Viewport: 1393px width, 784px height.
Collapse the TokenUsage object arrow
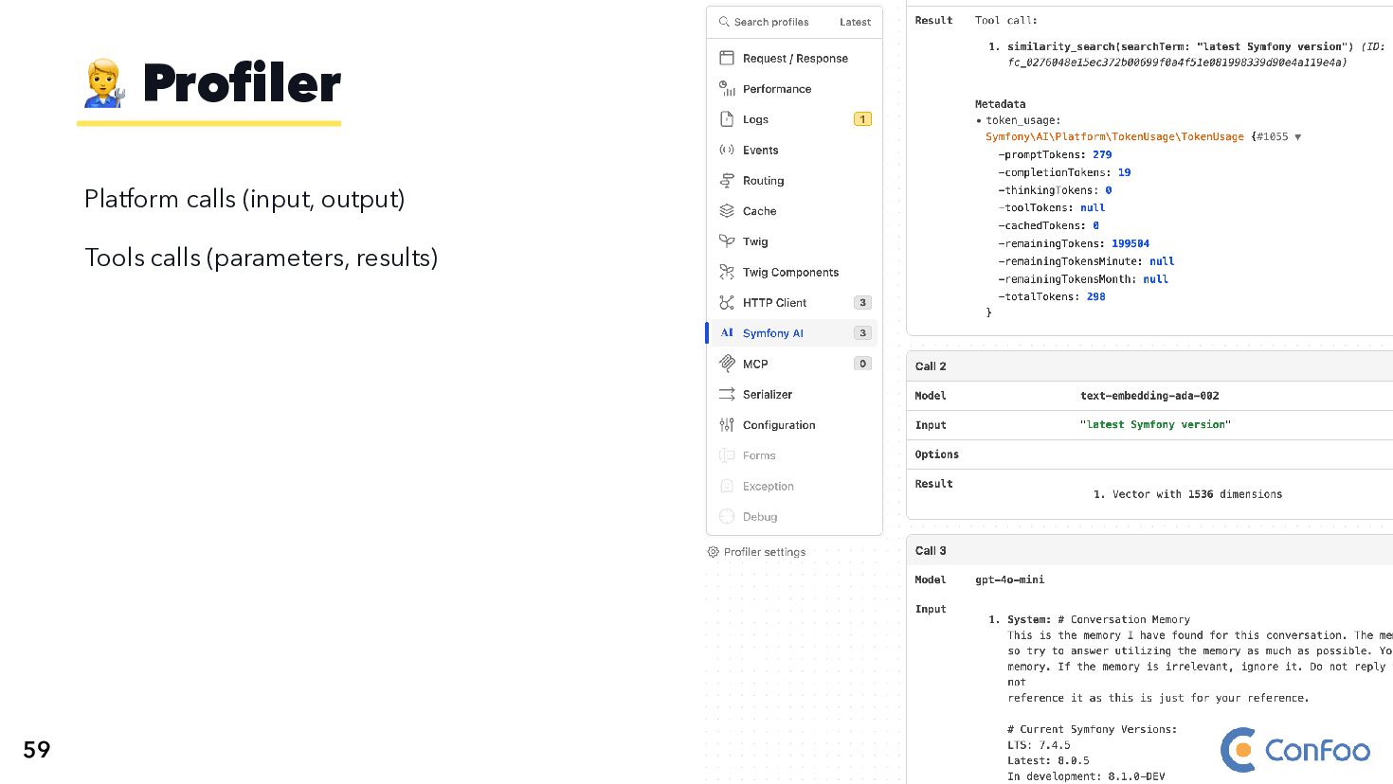[1297, 137]
